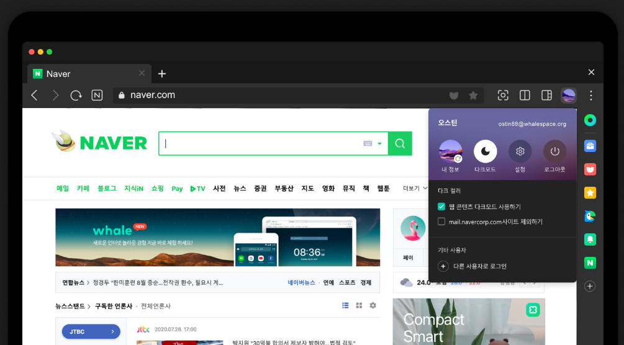
Task: Open 블로그 in Naver menu
Action: pos(107,188)
